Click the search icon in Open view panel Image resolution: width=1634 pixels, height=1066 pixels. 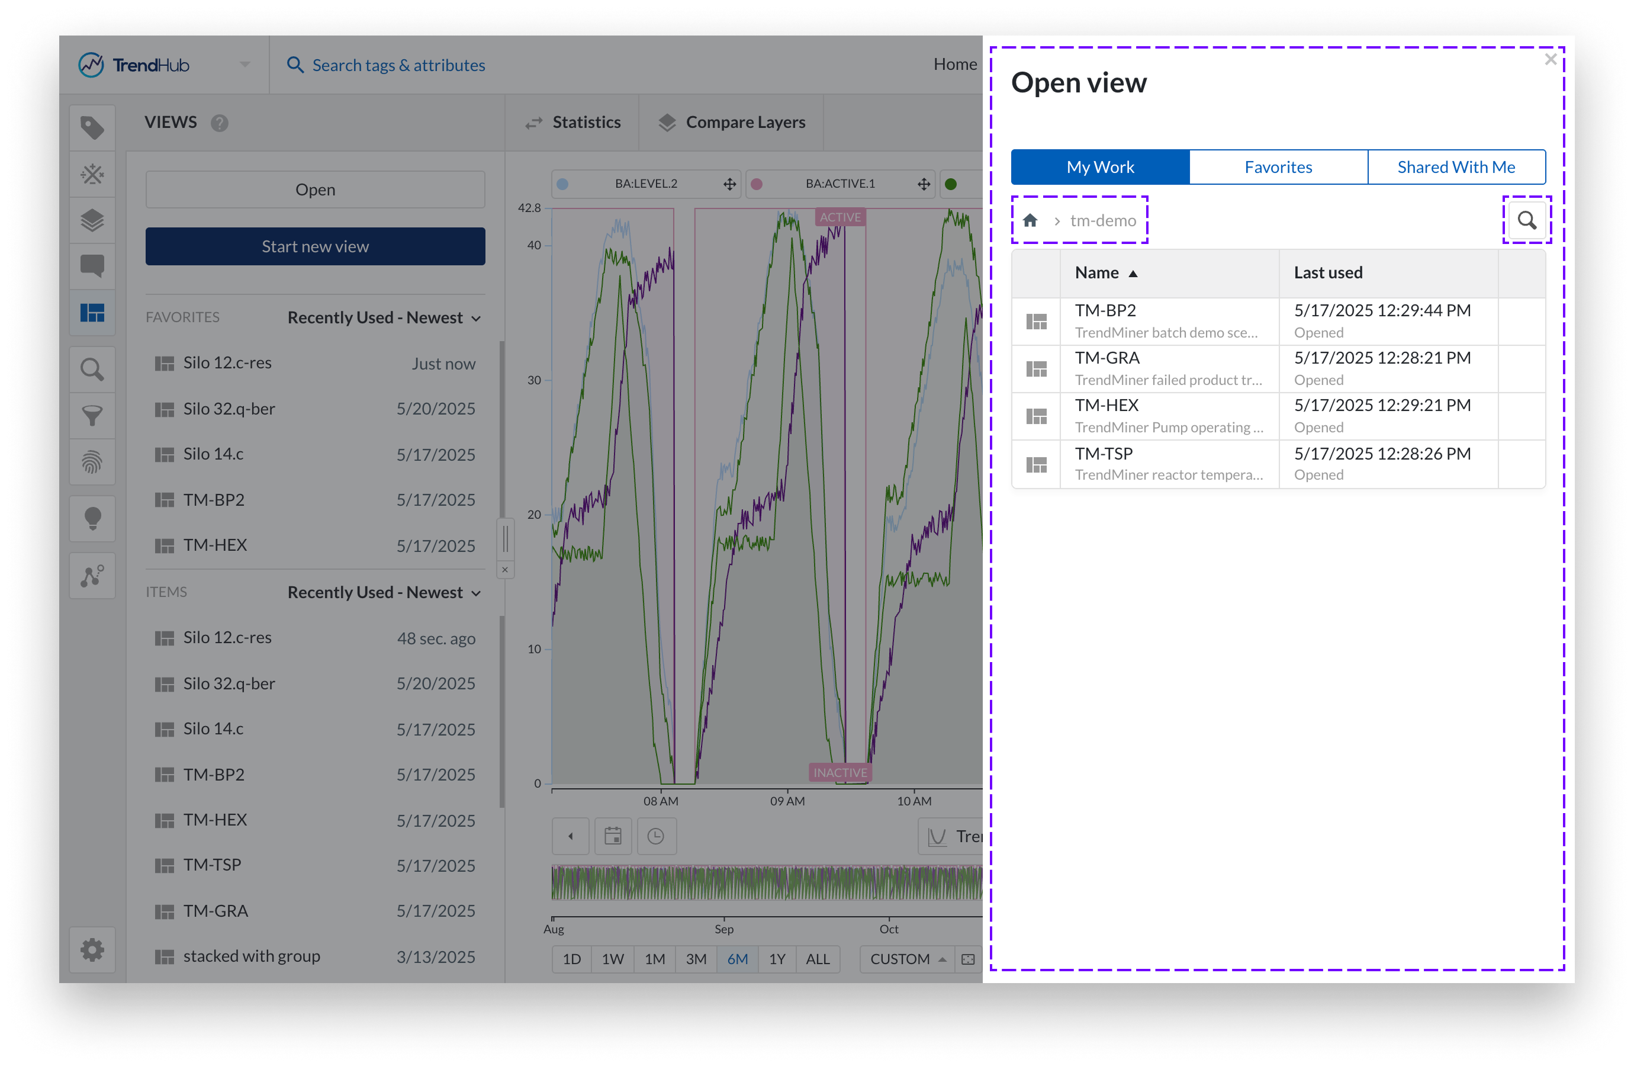1526,220
